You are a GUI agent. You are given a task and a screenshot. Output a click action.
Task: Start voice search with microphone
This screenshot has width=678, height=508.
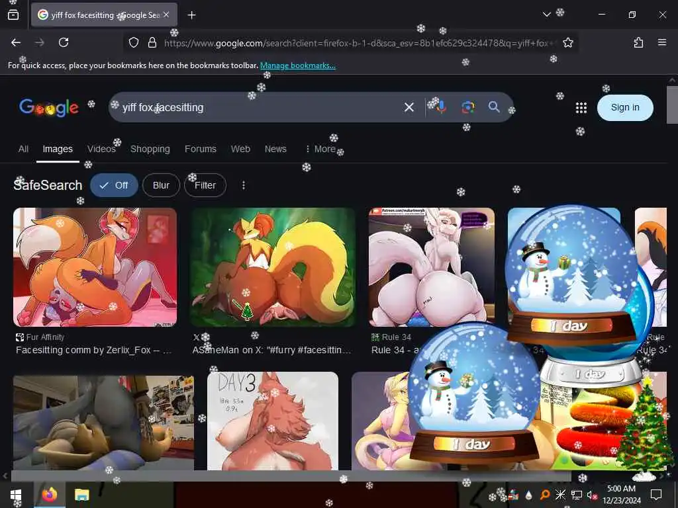pyautogui.click(x=440, y=106)
